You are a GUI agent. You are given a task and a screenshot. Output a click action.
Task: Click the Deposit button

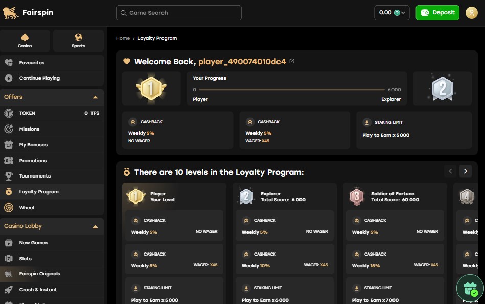pos(437,13)
